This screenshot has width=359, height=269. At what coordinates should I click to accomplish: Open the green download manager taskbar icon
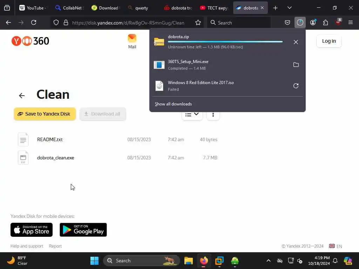point(235,261)
